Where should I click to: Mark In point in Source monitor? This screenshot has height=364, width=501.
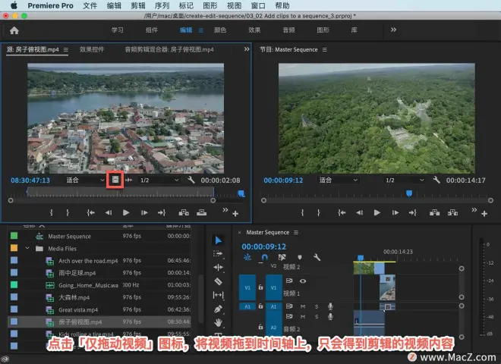click(52, 212)
